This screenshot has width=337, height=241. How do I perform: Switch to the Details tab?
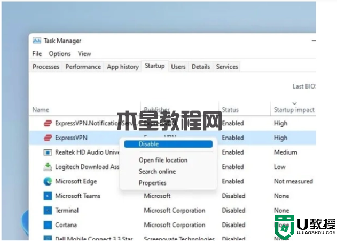click(x=201, y=67)
